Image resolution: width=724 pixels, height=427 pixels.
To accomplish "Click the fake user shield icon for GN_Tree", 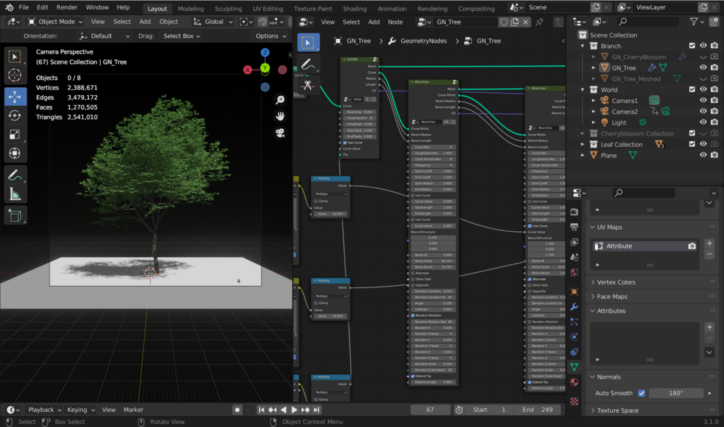I will (x=504, y=22).
